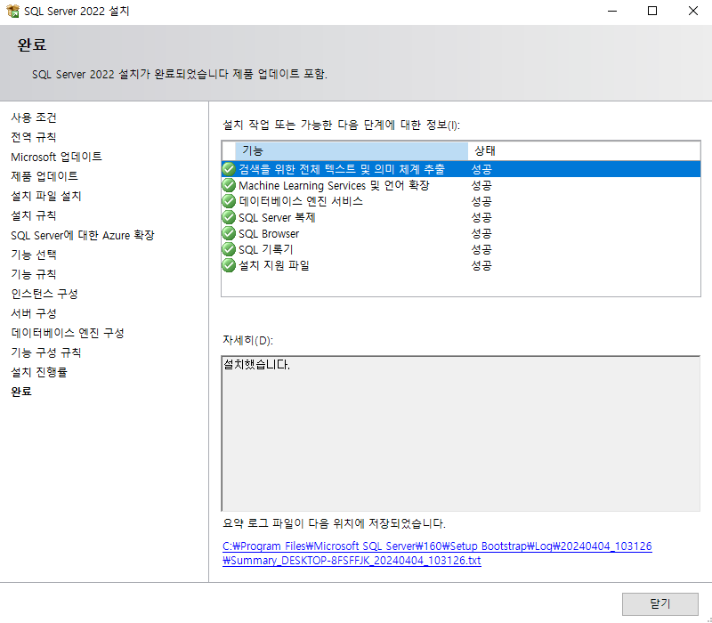Image resolution: width=712 pixels, height=623 pixels.
Task: Click 성공 status of Machine Learning Services row
Action: pyautogui.click(x=481, y=185)
